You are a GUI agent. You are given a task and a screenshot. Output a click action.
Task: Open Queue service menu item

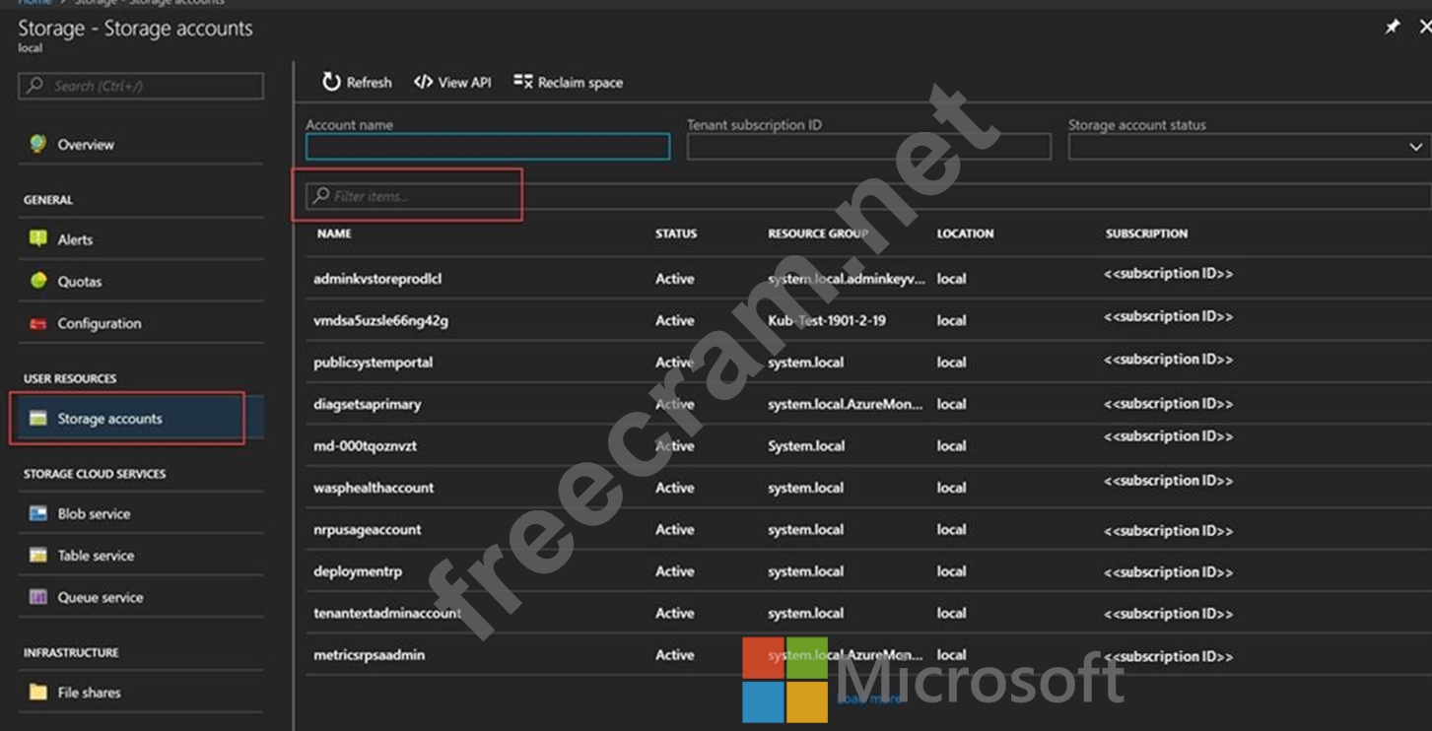[100, 597]
